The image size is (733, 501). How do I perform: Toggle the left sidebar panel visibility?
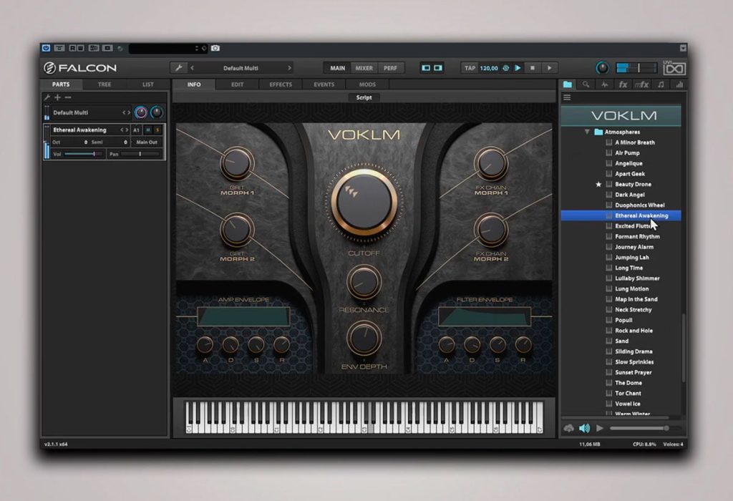[x=426, y=68]
